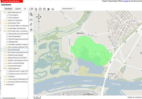Viewport: 142px width, 99px height.
Task: Check the Natuurbeheerplan checkbox
Action: pyautogui.click(x=5, y=50)
